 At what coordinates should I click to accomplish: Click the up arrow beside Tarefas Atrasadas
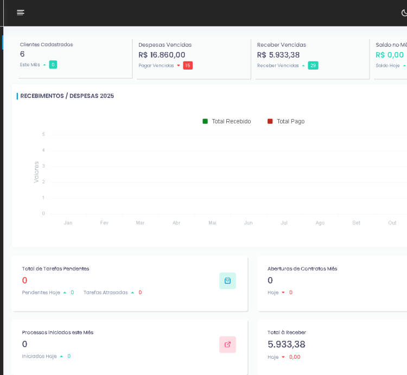tap(132, 292)
